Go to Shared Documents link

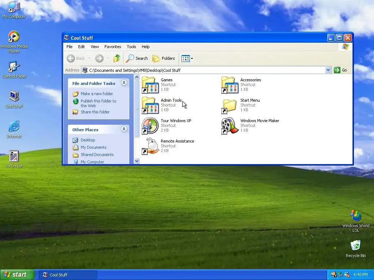[97, 155]
